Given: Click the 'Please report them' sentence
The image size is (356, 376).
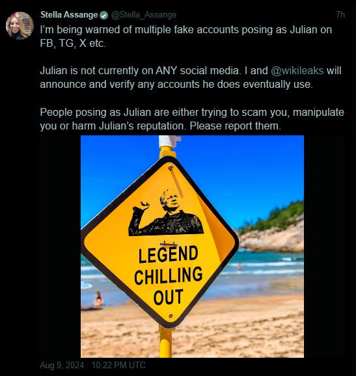Looking at the screenshot, I should 235,126.
